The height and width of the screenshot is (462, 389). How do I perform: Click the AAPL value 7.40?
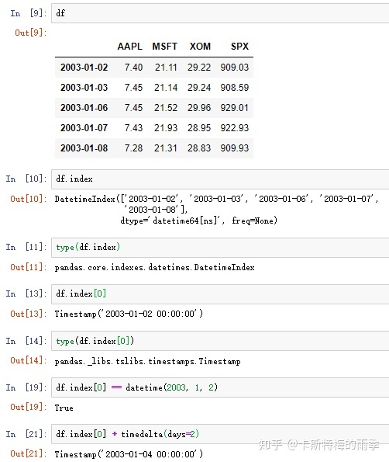[x=133, y=68]
